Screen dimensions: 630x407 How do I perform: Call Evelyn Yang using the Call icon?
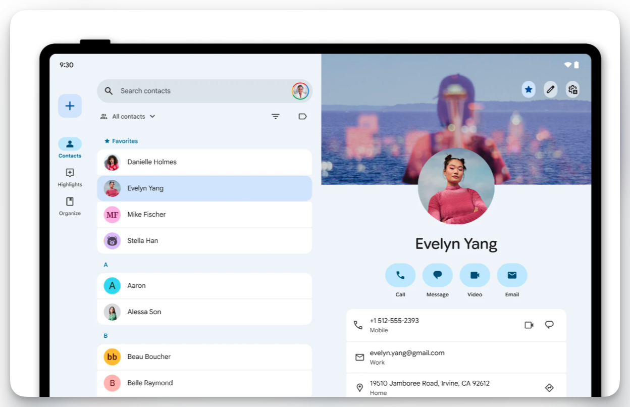[400, 274]
